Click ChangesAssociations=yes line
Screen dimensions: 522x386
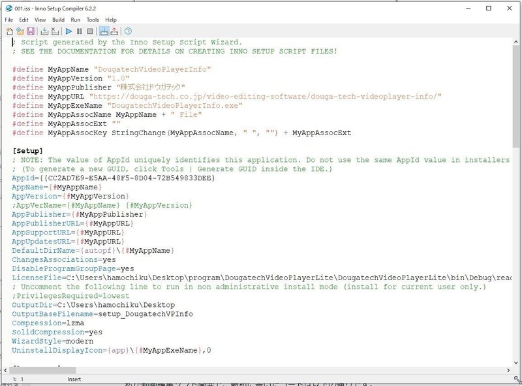point(64,259)
